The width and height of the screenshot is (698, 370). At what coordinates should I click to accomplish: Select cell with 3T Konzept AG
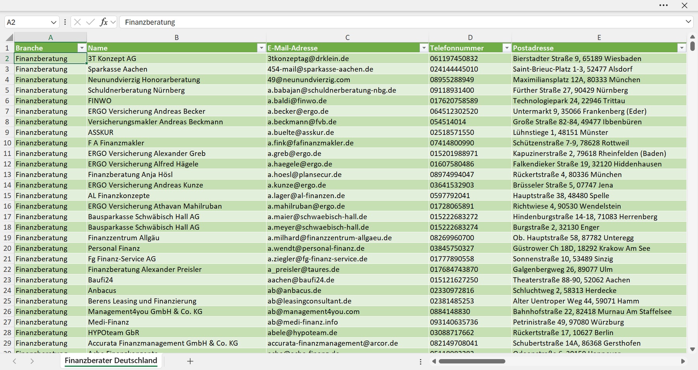(176, 59)
